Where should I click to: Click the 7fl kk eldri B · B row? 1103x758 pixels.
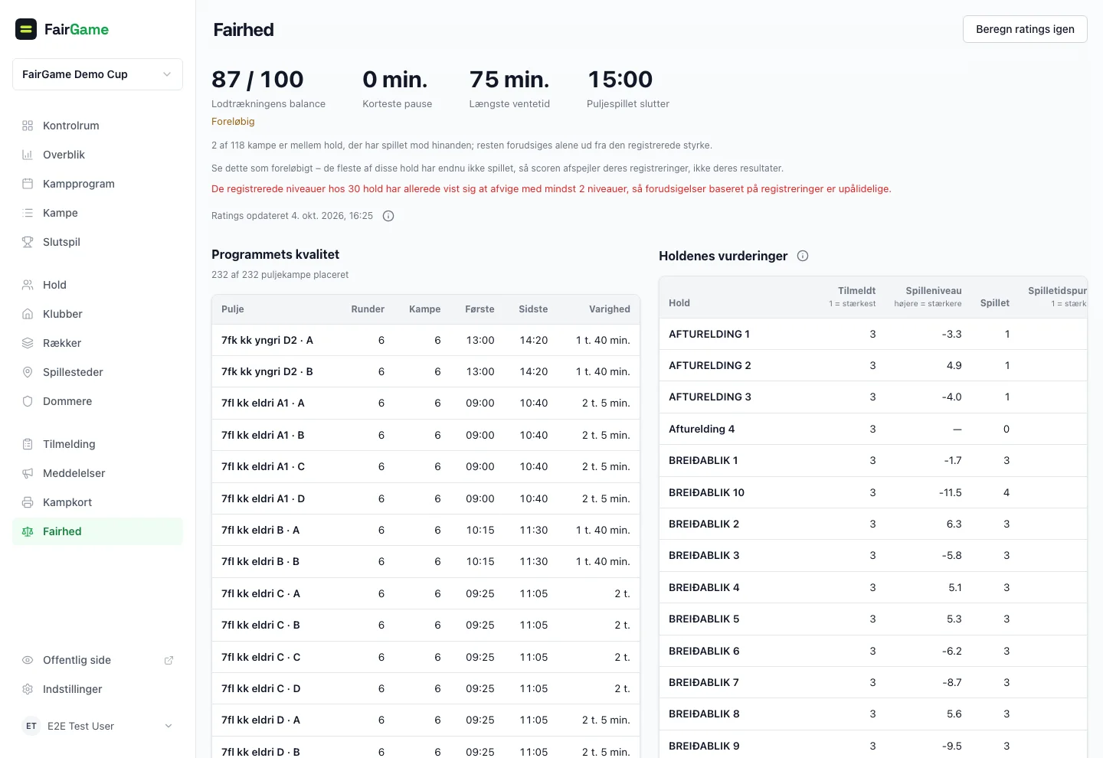[x=426, y=561]
